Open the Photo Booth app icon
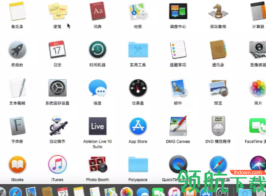 [98, 164]
